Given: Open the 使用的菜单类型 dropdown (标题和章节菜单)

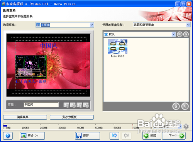Looking at the screenshot, I should (161, 25).
